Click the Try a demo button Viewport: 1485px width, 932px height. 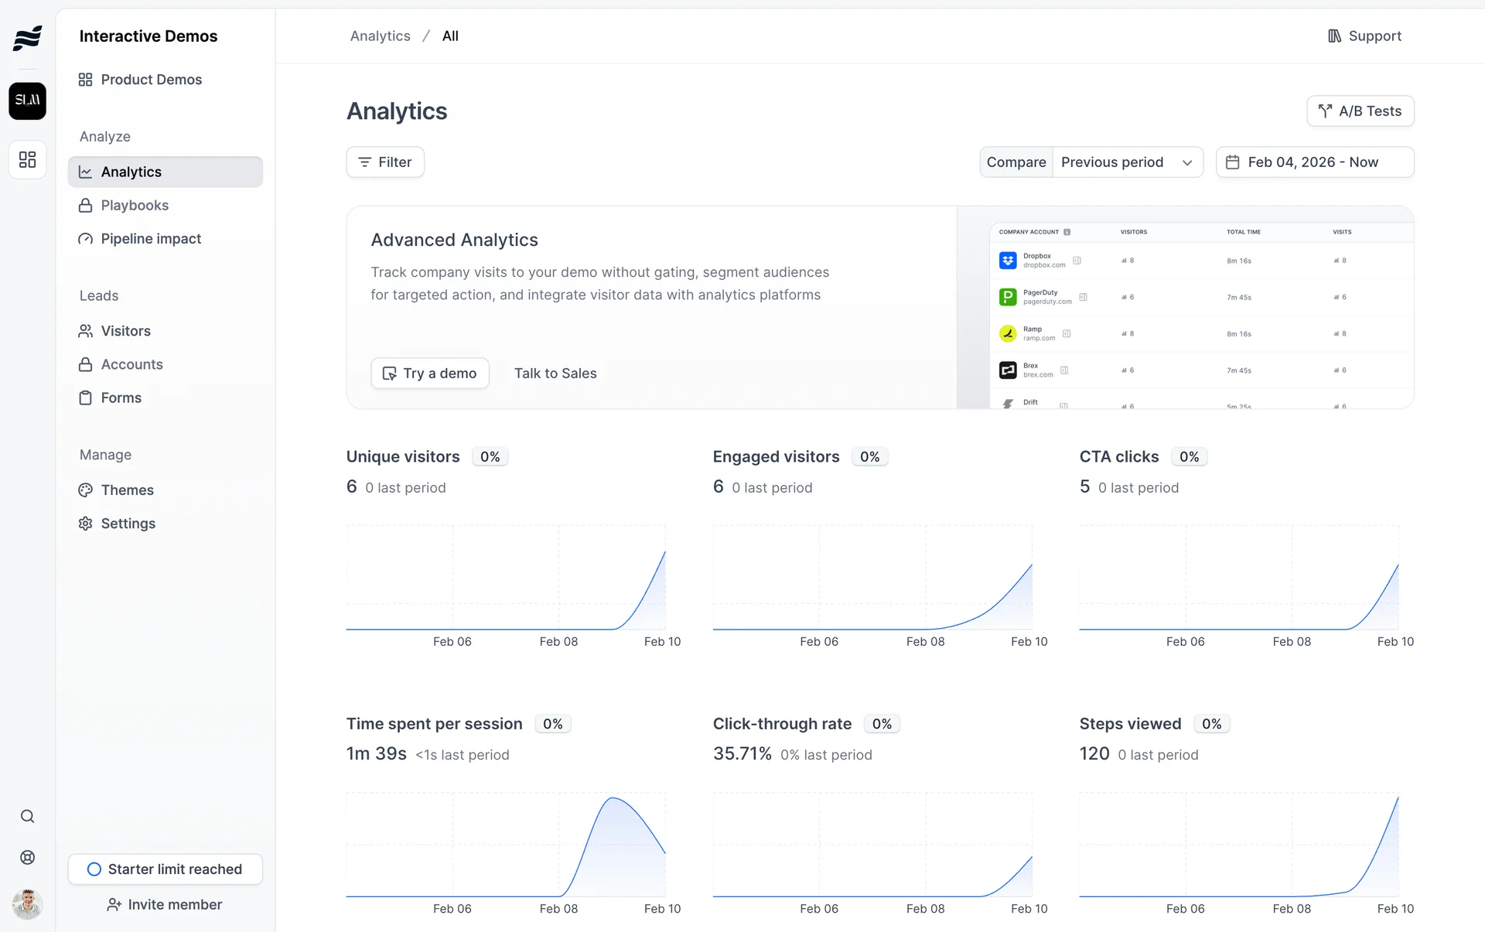(x=429, y=373)
